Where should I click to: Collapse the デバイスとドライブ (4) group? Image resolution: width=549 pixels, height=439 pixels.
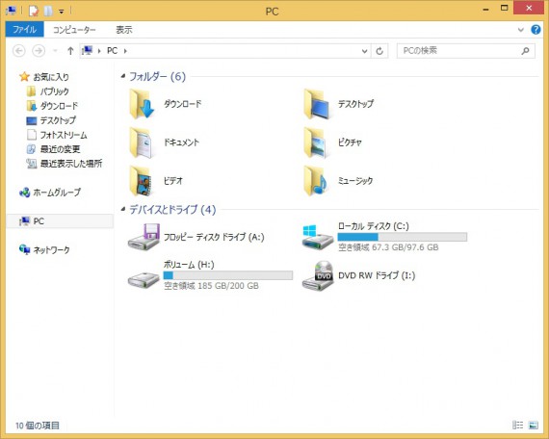[123, 209]
